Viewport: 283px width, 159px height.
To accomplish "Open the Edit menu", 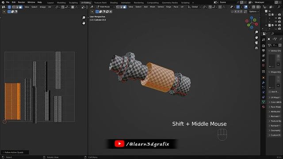I will [x=14, y=2].
